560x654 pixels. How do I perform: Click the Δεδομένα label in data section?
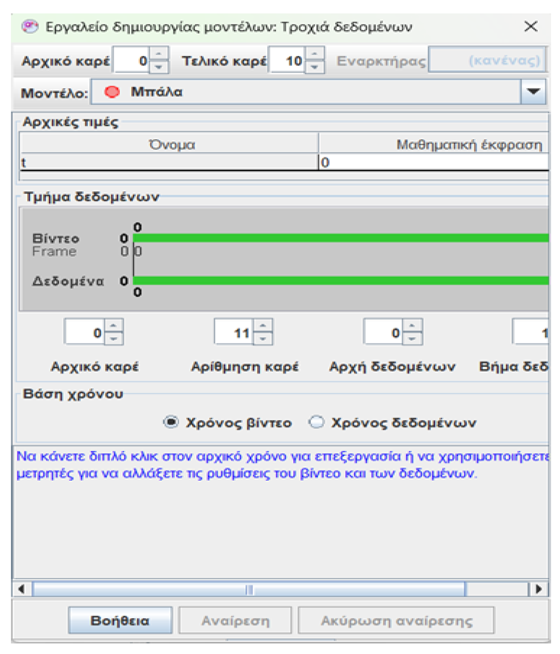click(x=68, y=281)
